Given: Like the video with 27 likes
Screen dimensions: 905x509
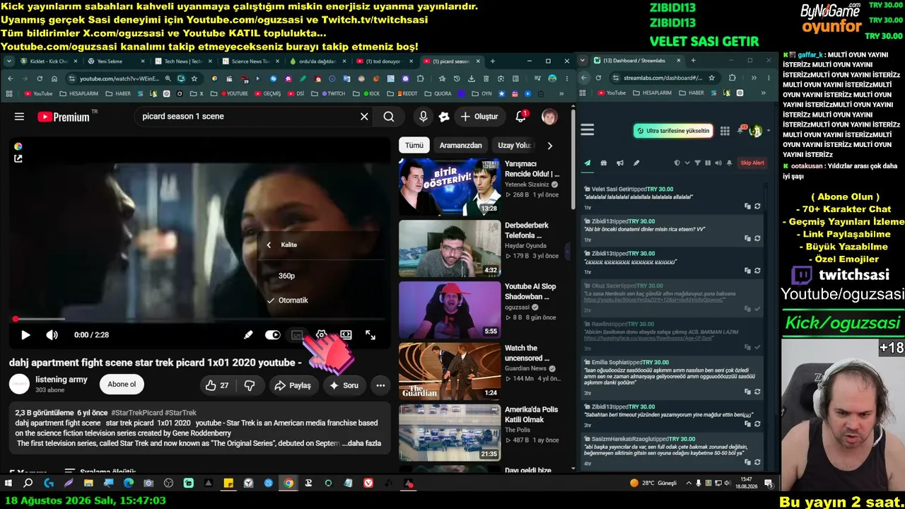Looking at the screenshot, I should tap(217, 385).
